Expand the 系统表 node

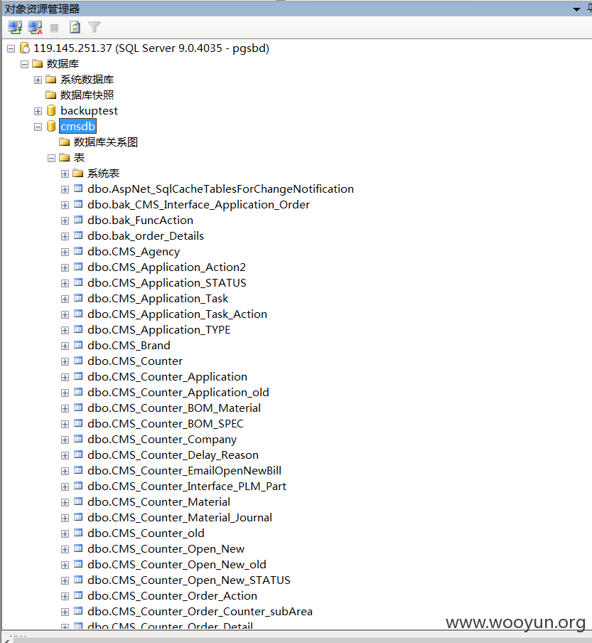pyautogui.click(x=65, y=174)
